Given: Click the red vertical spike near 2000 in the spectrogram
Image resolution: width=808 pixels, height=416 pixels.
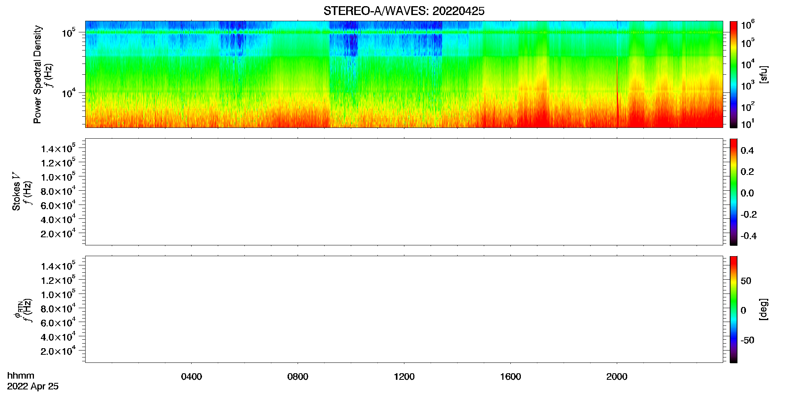Looking at the screenshot, I should 617,92.
